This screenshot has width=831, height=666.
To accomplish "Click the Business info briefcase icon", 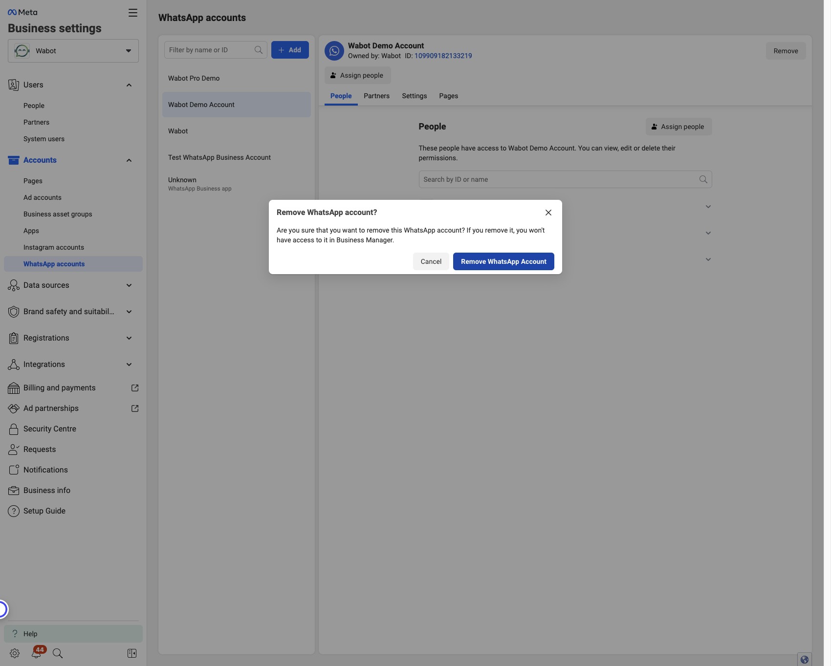I will coord(14,491).
